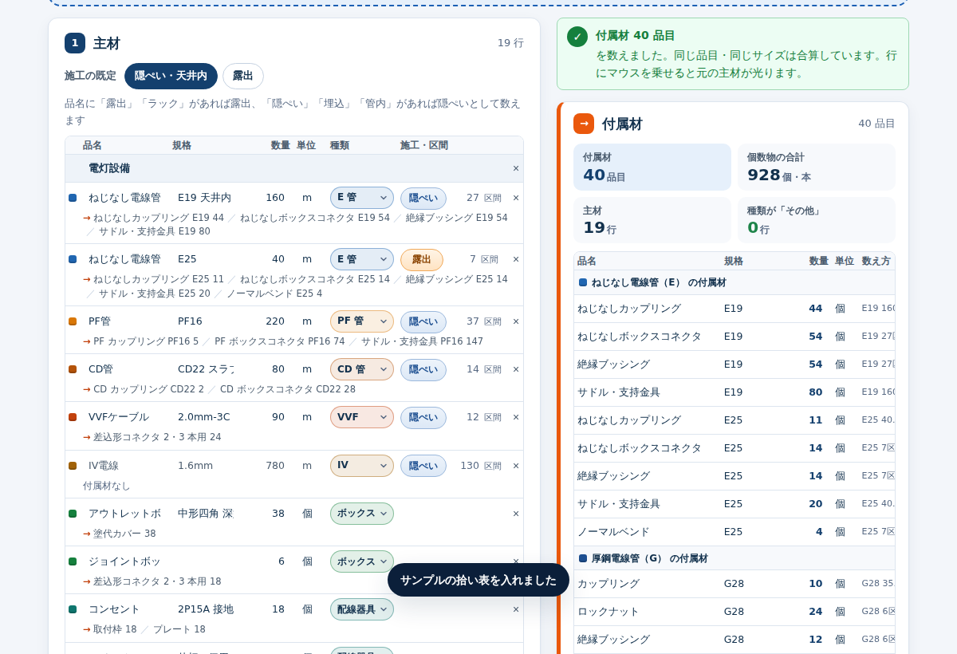Open the VVF type dropdown
Viewport: 957px width, 654px height.
[362, 417]
